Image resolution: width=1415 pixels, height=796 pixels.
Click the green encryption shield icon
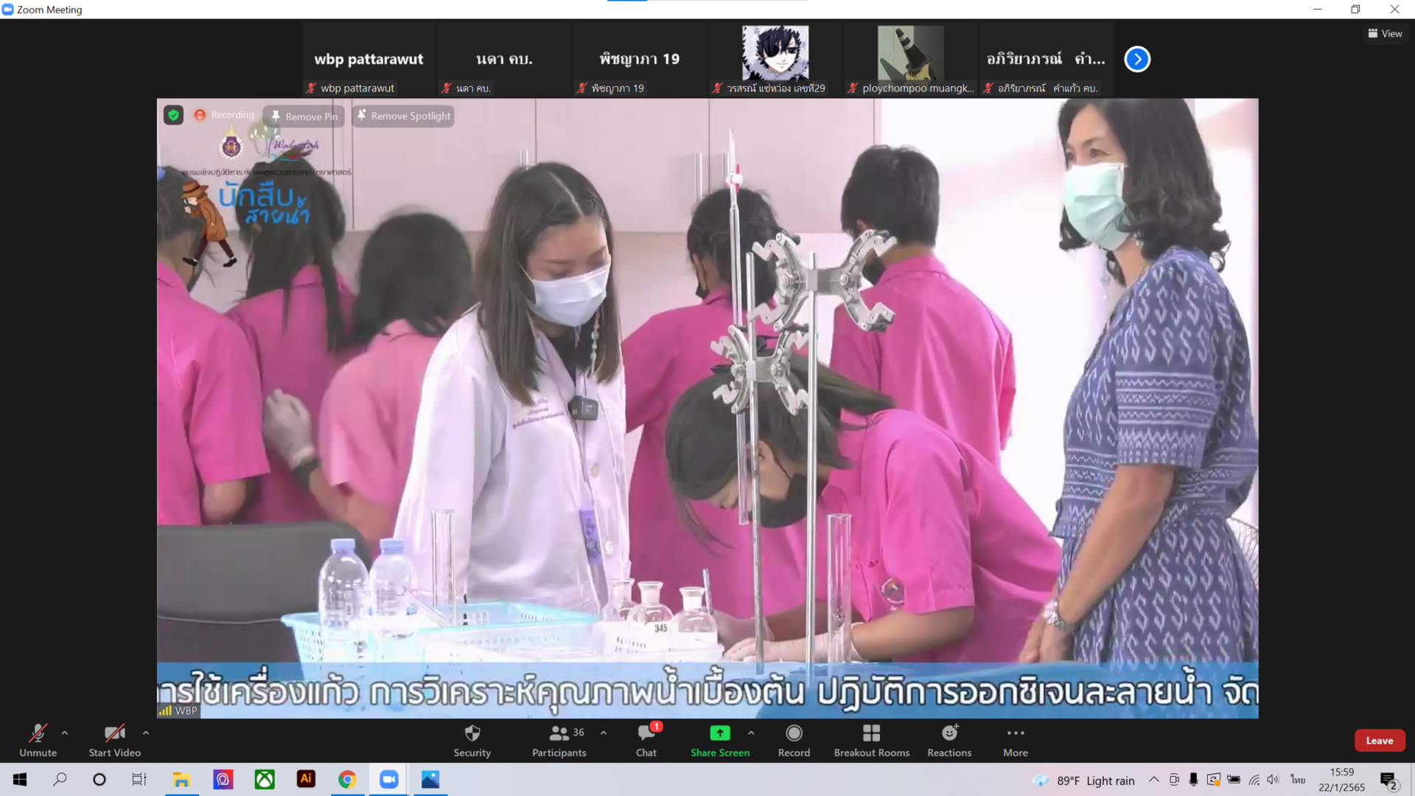(173, 115)
